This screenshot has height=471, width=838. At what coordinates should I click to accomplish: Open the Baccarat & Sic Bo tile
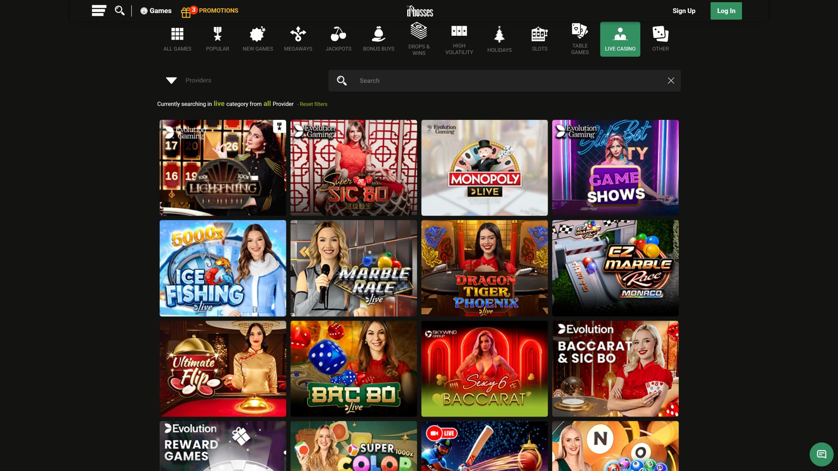click(615, 369)
